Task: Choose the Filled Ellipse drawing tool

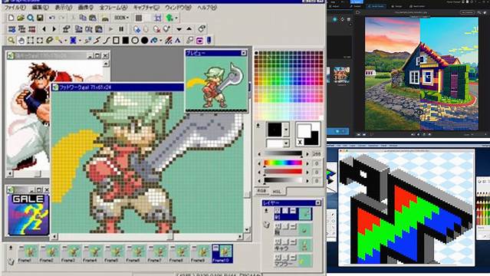Action: (x=144, y=41)
